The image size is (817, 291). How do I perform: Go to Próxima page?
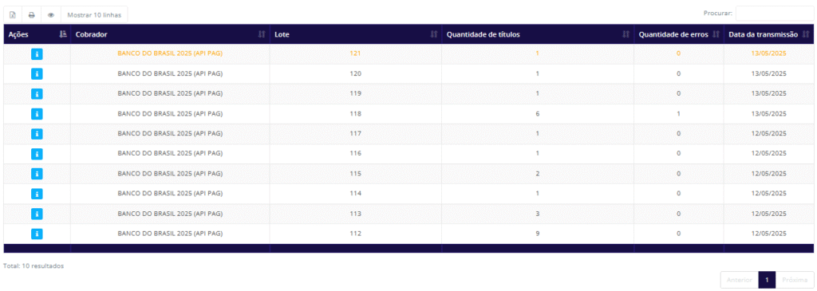[x=795, y=280]
